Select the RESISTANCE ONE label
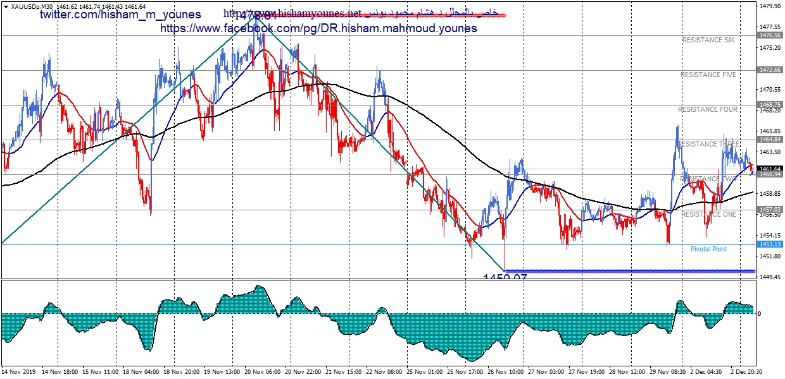 (708, 214)
